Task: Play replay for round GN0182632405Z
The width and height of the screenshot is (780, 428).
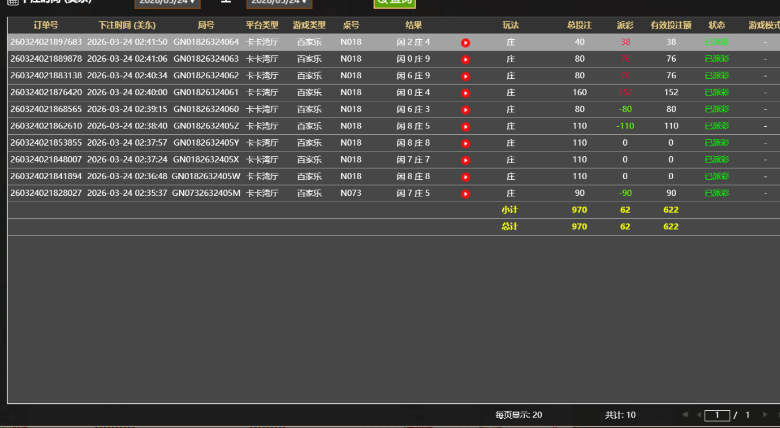Action: coord(465,126)
